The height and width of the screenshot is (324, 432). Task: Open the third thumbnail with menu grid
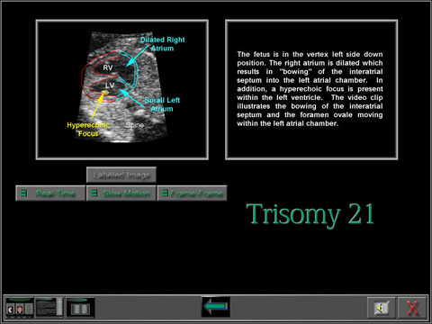click(x=80, y=308)
